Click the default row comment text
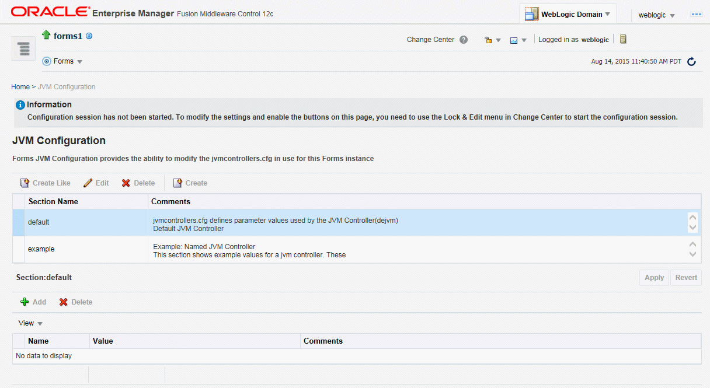Image resolution: width=710 pixels, height=388 pixels. point(276,224)
